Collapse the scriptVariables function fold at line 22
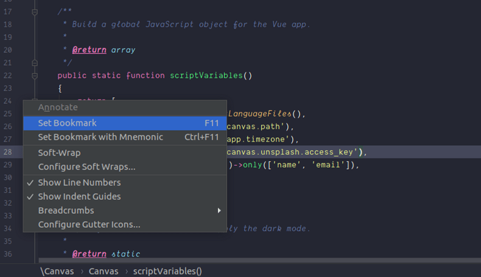Viewport: 481px width, 277px height. 35,76
